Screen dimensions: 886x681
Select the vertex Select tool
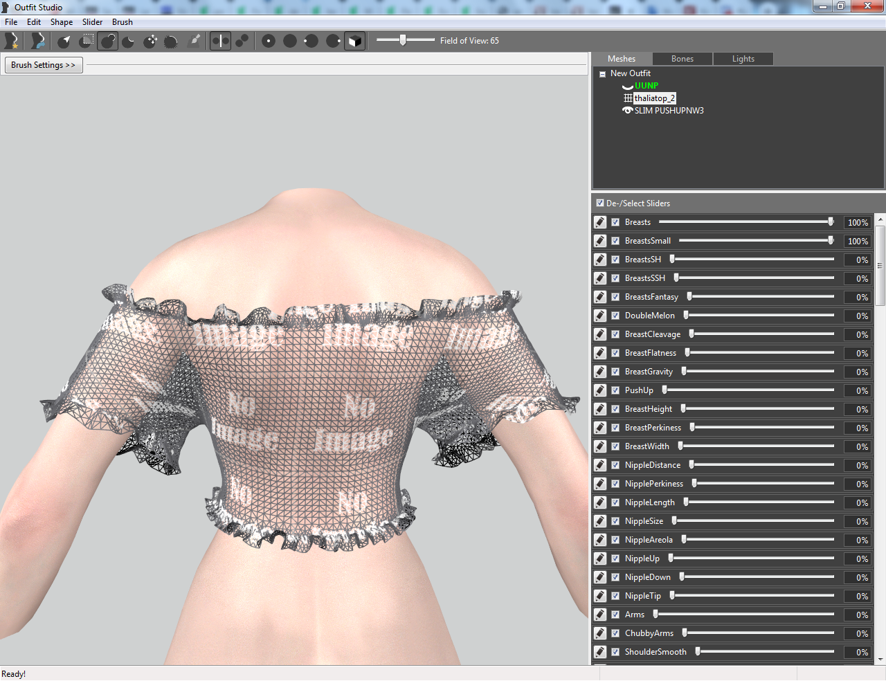click(x=64, y=41)
